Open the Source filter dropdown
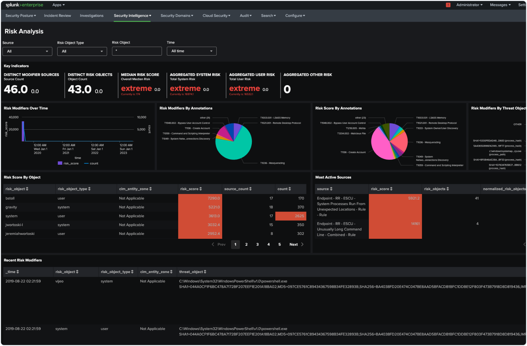Image resolution: width=527 pixels, height=346 pixels. [27, 51]
